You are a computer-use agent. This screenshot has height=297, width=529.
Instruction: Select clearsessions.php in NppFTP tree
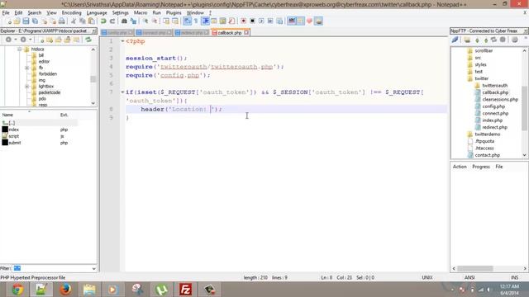(499, 99)
